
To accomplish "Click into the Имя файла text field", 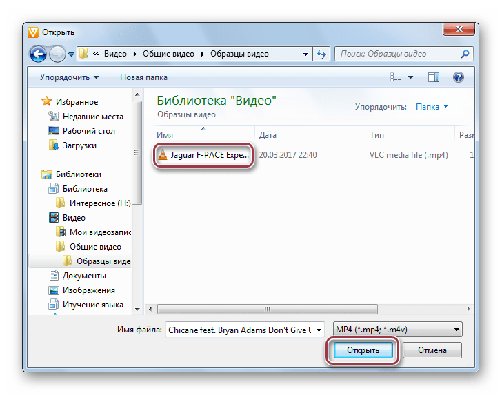I will pos(240,330).
